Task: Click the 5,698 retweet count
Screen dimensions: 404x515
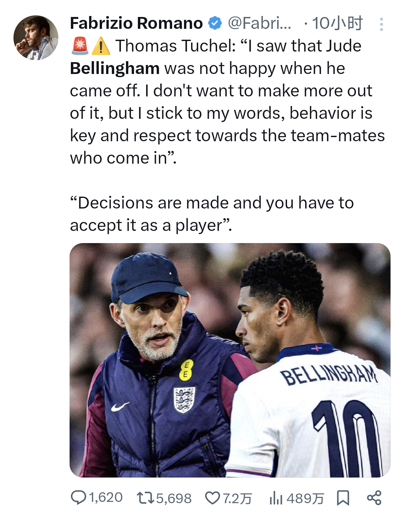Action: point(174,498)
